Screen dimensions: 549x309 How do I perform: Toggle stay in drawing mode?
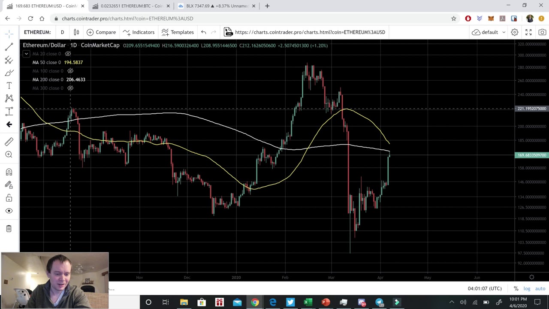pyautogui.click(x=9, y=185)
